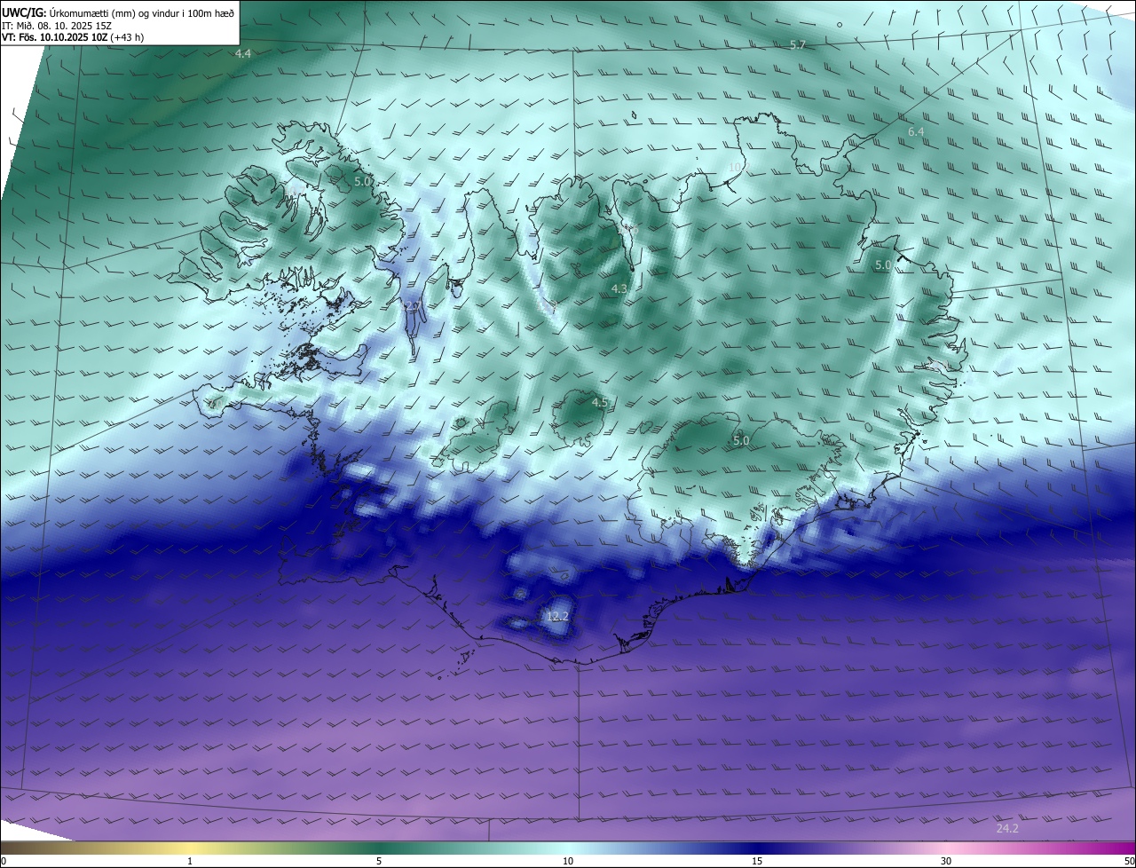Click the 4.4 value on the map

[243, 54]
